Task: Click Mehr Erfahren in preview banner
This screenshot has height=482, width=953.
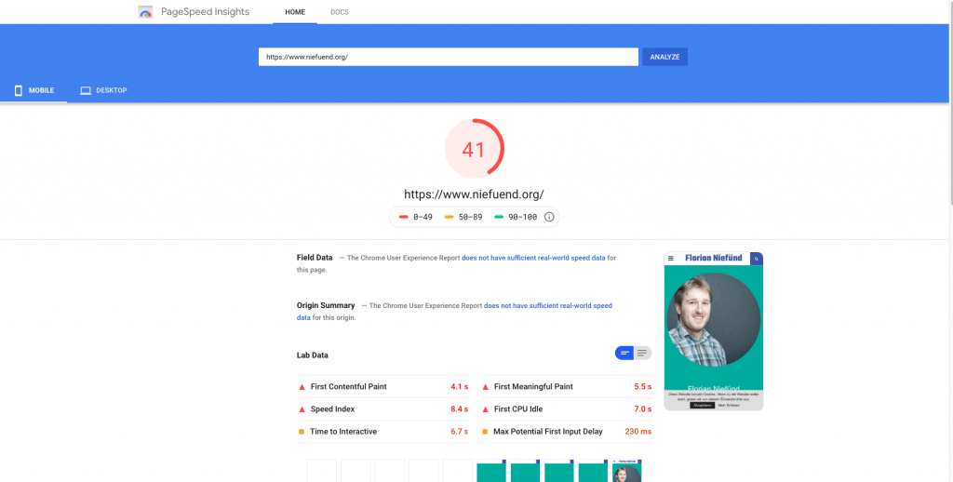Action: coord(729,405)
